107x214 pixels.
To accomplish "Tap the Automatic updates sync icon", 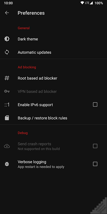I will point(7,52).
